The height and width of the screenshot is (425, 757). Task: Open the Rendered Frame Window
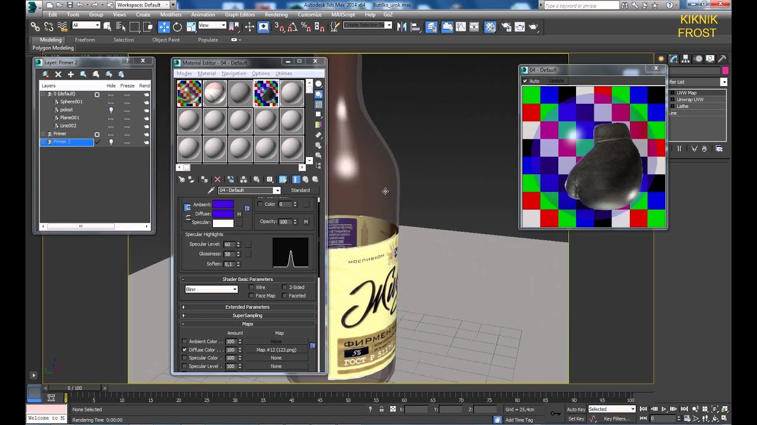pos(519,27)
